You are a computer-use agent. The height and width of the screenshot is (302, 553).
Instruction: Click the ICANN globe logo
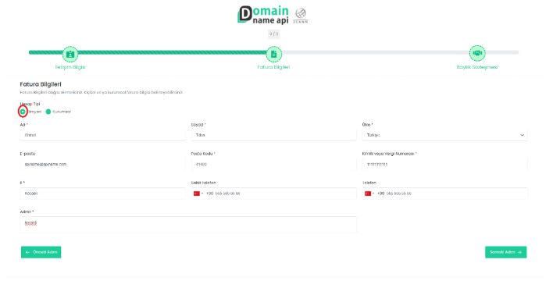[301, 16]
